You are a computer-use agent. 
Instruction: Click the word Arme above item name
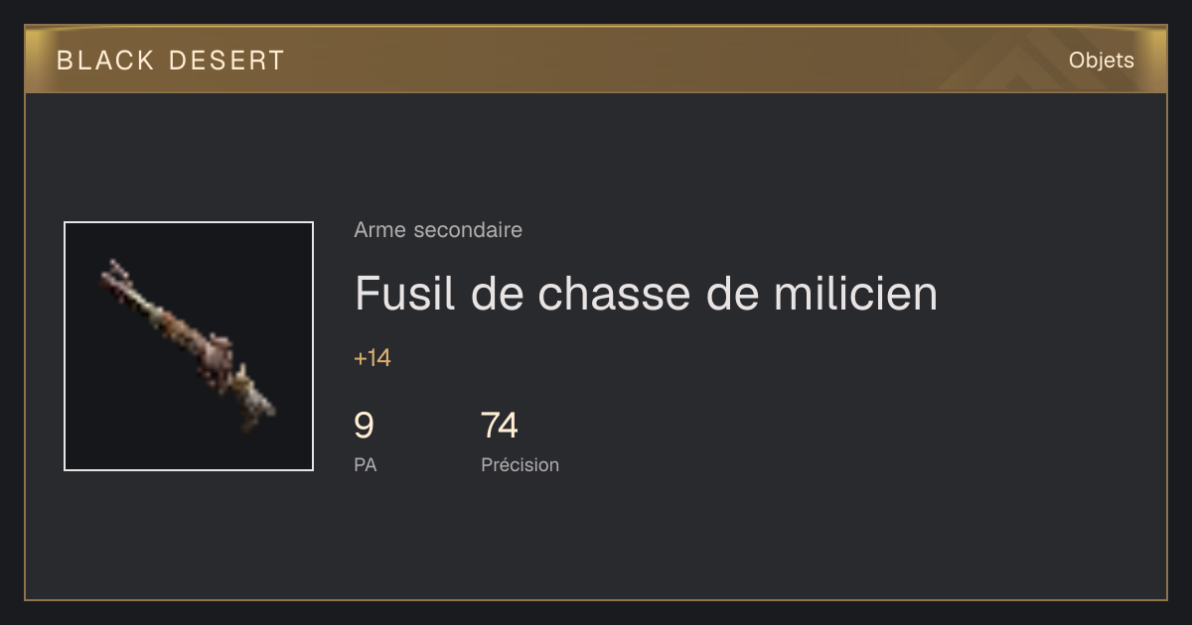(380, 230)
